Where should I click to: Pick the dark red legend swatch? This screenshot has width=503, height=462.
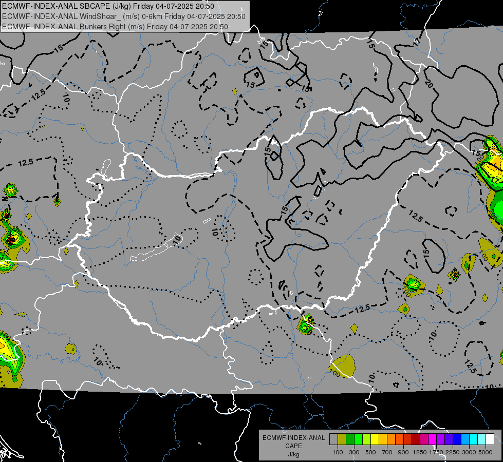pos(416,439)
